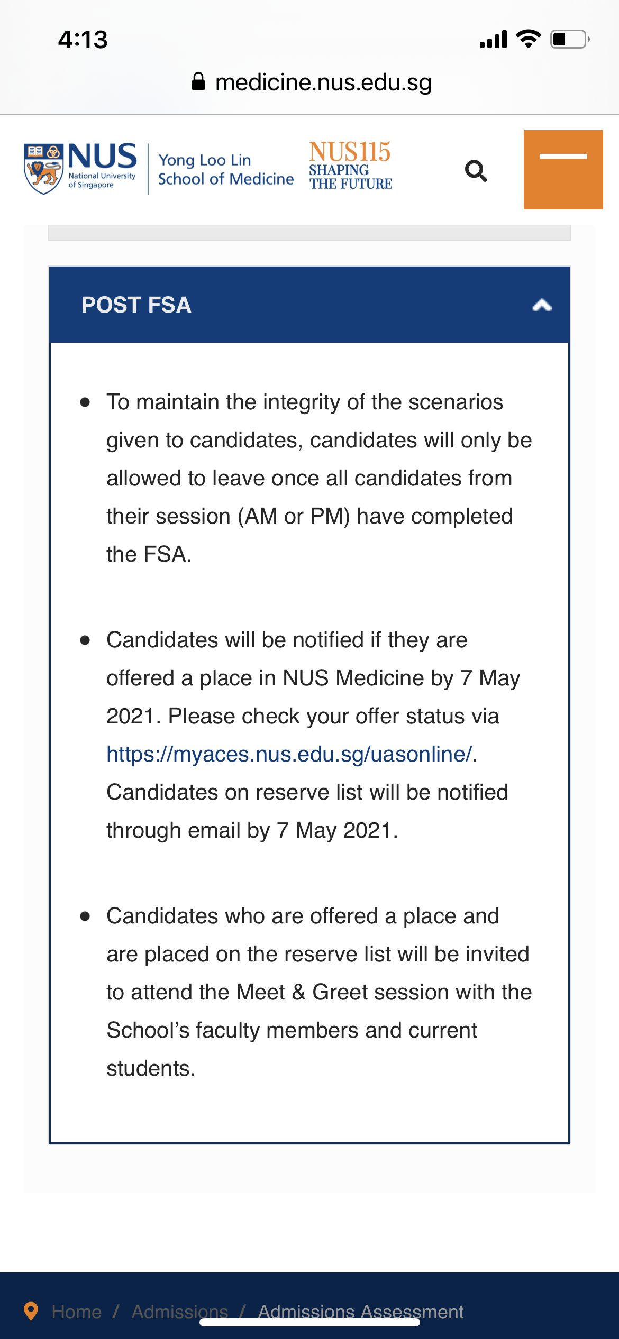Open the orange hamburger menu button
This screenshot has width=619, height=1339.
coord(563,170)
